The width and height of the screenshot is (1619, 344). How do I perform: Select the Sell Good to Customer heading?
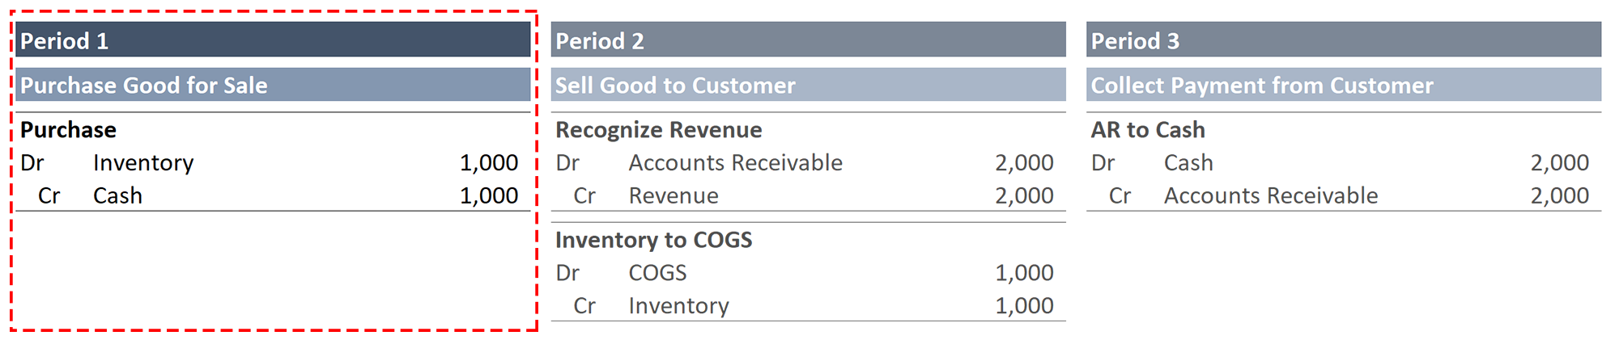click(x=808, y=84)
